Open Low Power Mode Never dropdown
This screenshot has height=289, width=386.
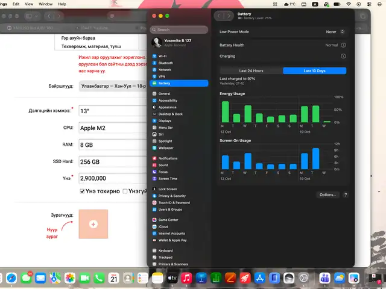[x=335, y=32]
